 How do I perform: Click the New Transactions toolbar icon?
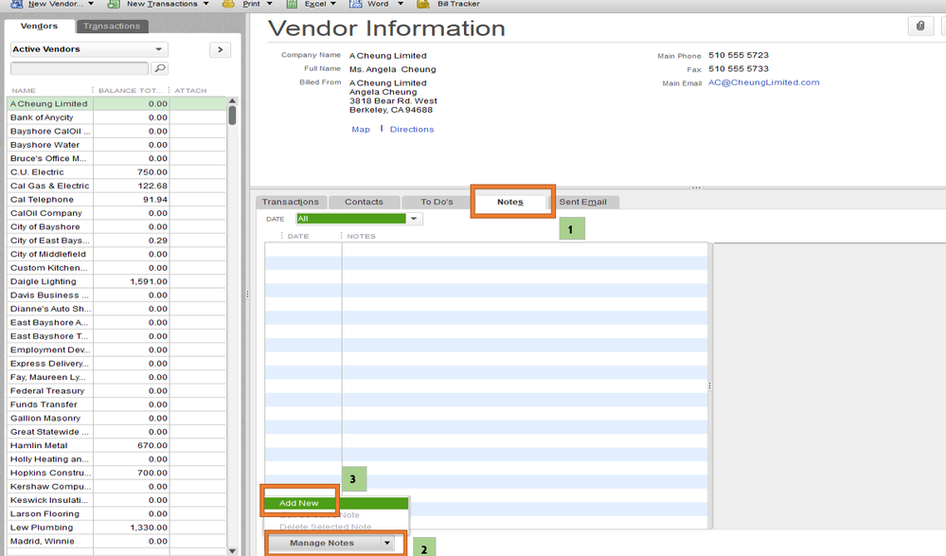tap(114, 4)
